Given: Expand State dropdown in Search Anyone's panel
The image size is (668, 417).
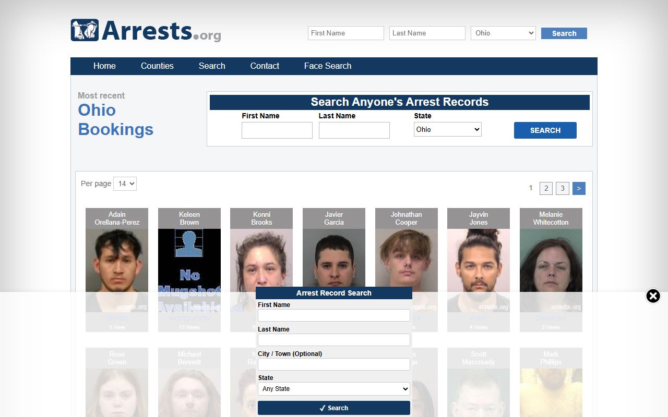Looking at the screenshot, I should 448,129.
